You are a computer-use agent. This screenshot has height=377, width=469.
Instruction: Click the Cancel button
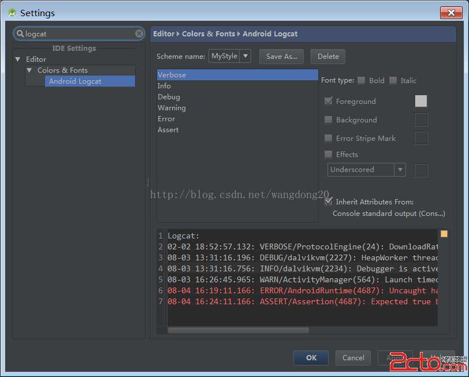[x=353, y=357]
